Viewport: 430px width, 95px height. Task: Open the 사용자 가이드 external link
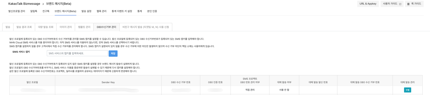point(392,4)
